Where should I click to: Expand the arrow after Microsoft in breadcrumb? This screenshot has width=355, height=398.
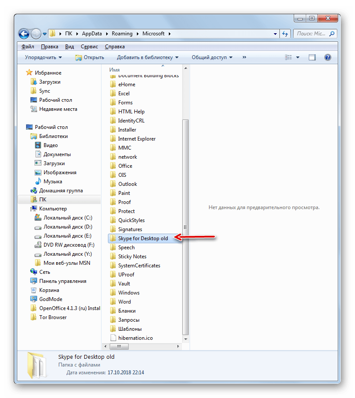[169, 34]
